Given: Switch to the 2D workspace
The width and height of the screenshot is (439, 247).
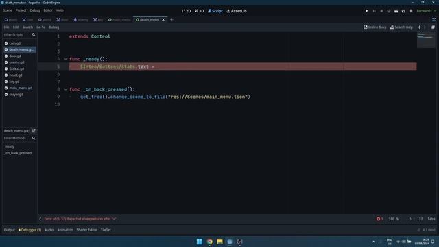Looking at the screenshot, I should (186, 11).
